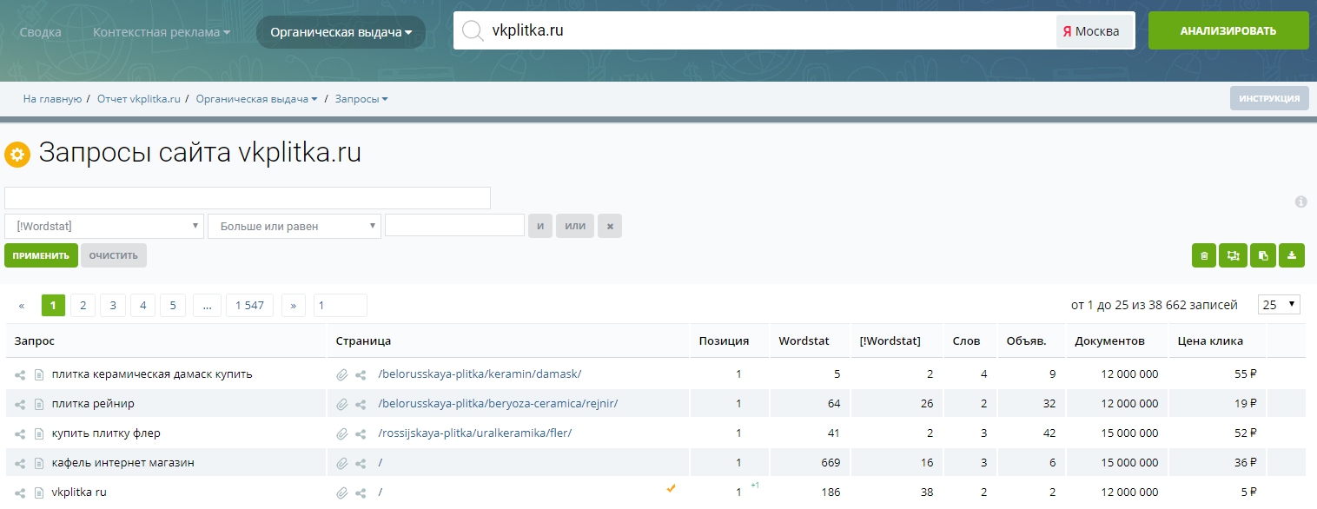Click the document icon before 'кафель интернет магазин'
This screenshot has height=509, width=1317.
[38, 463]
